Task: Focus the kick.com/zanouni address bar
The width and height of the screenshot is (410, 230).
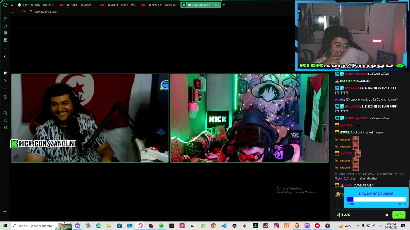Action: (47, 12)
